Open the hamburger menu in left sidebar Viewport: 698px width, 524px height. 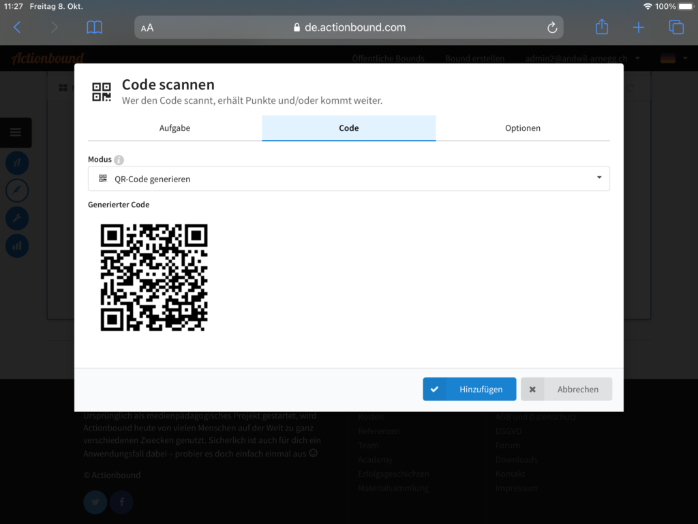16,132
